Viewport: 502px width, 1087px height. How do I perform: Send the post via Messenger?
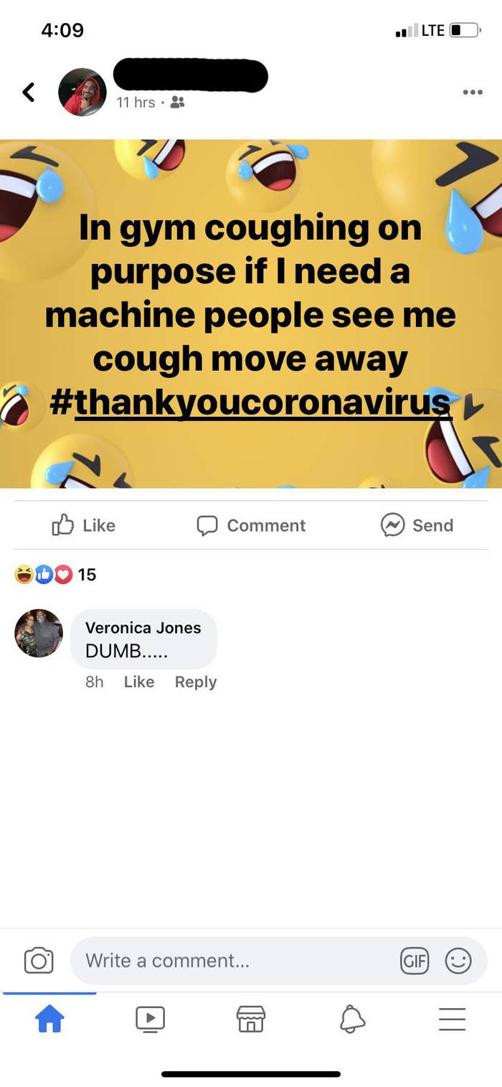(x=417, y=525)
